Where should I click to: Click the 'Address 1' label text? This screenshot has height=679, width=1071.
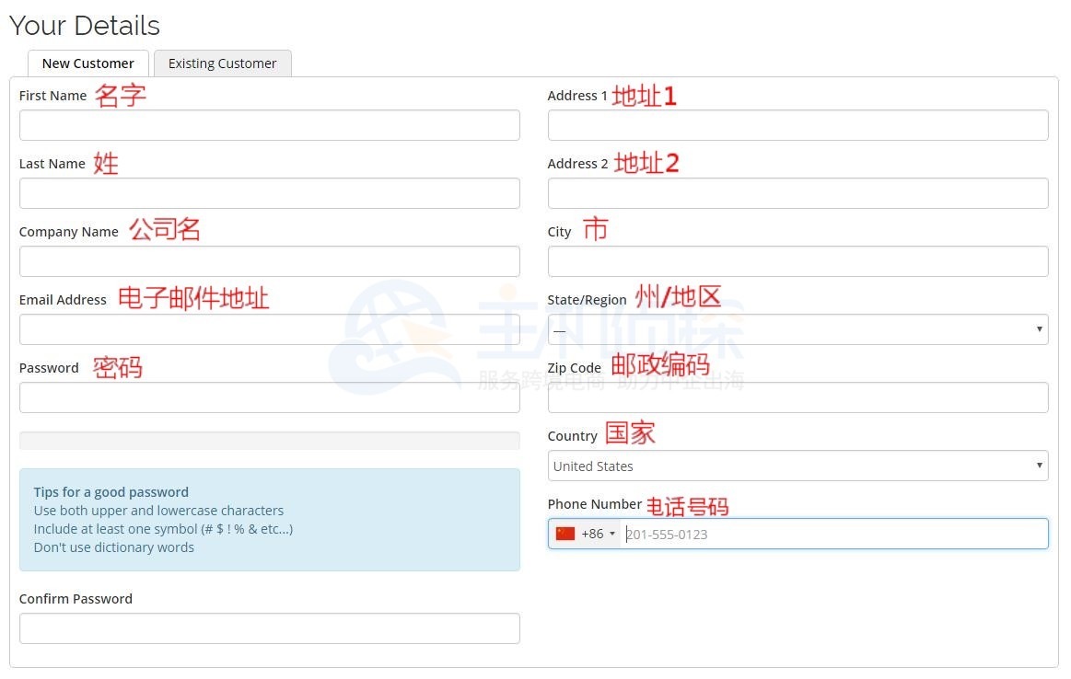(577, 96)
